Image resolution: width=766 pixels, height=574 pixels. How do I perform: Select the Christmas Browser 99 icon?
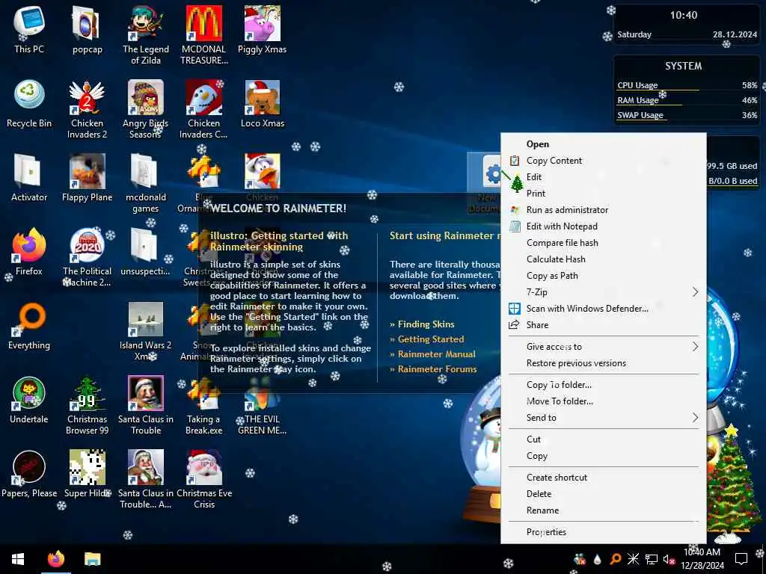tap(87, 404)
